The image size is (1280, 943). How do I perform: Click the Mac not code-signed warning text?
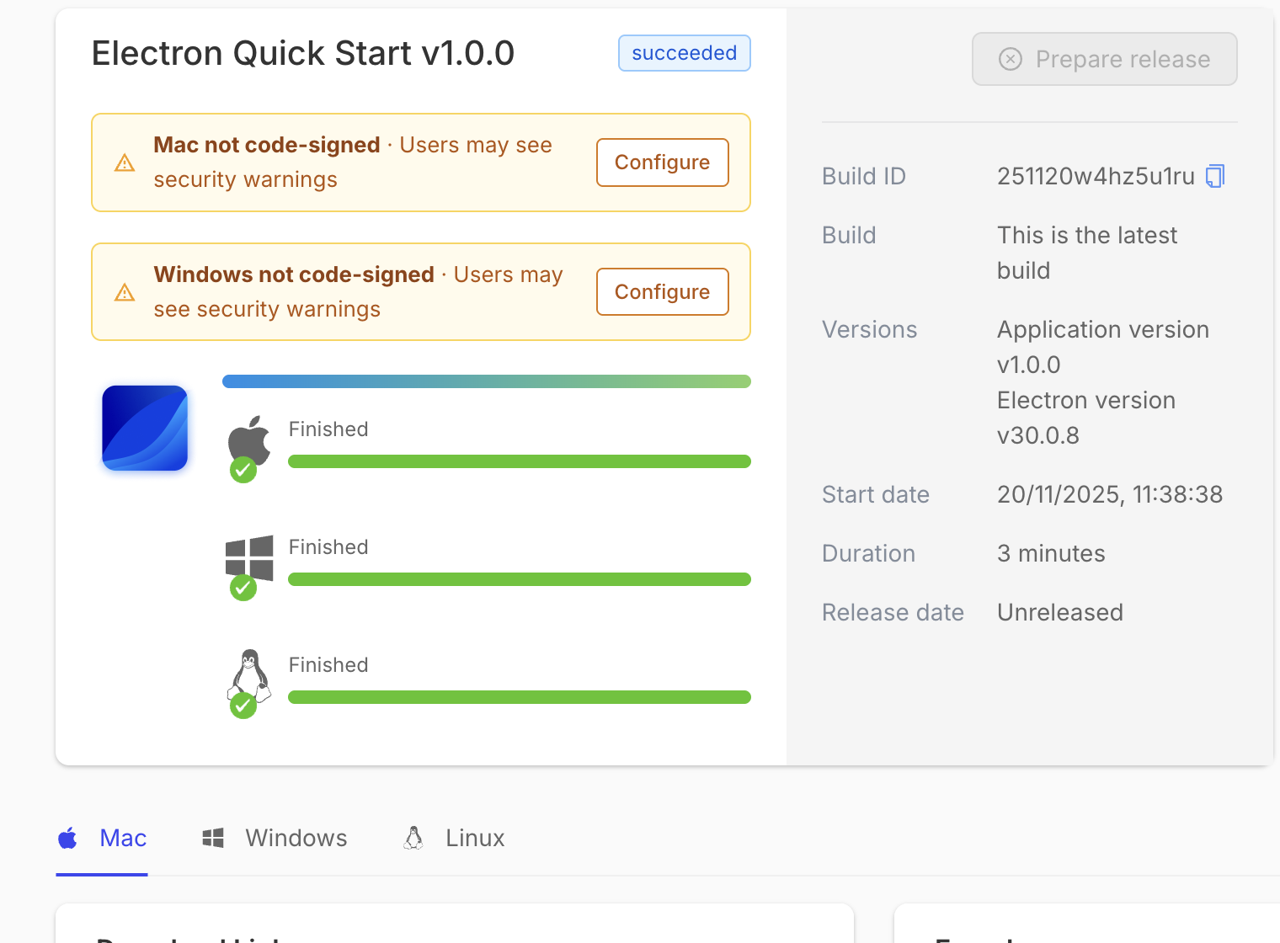pyautogui.click(x=353, y=162)
